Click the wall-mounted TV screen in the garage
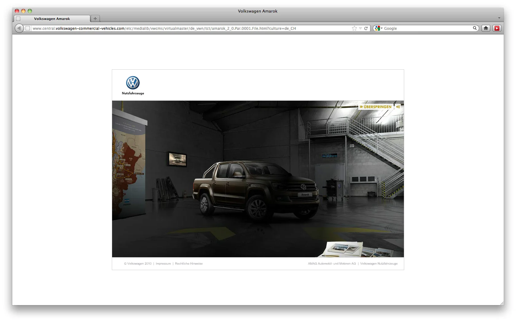 (x=177, y=159)
